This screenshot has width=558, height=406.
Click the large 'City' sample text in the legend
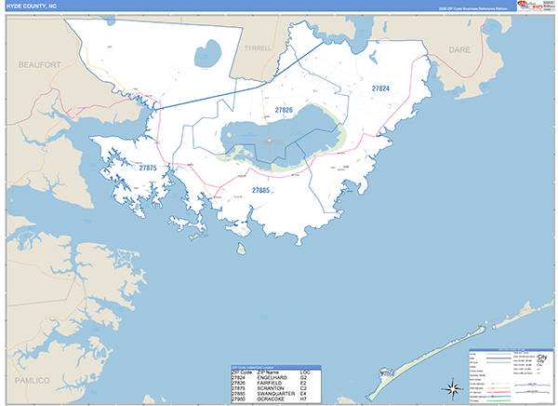click(x=542, y=357)
